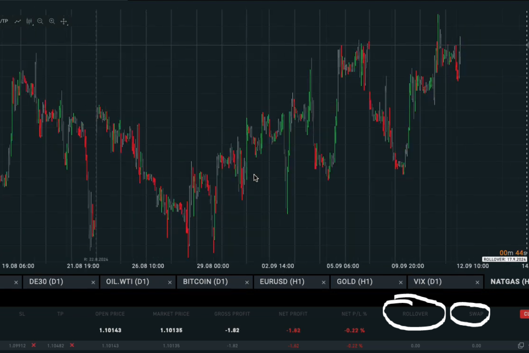This screenshot has width=529, height=353.
Task: Click the Rollover 17.9.2024 chart marker
Action: [x=504, y=259]
